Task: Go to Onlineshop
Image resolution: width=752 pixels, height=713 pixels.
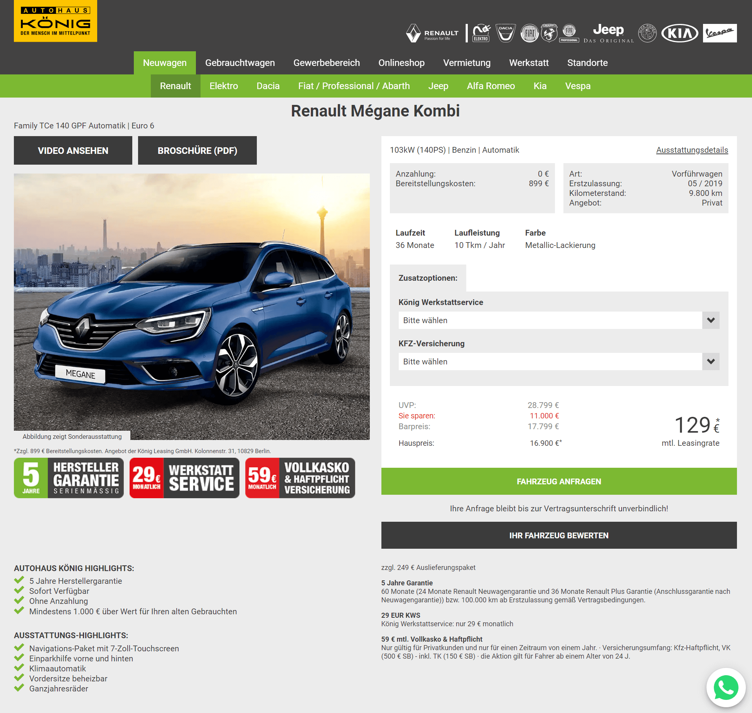Action: pos(401,63)
